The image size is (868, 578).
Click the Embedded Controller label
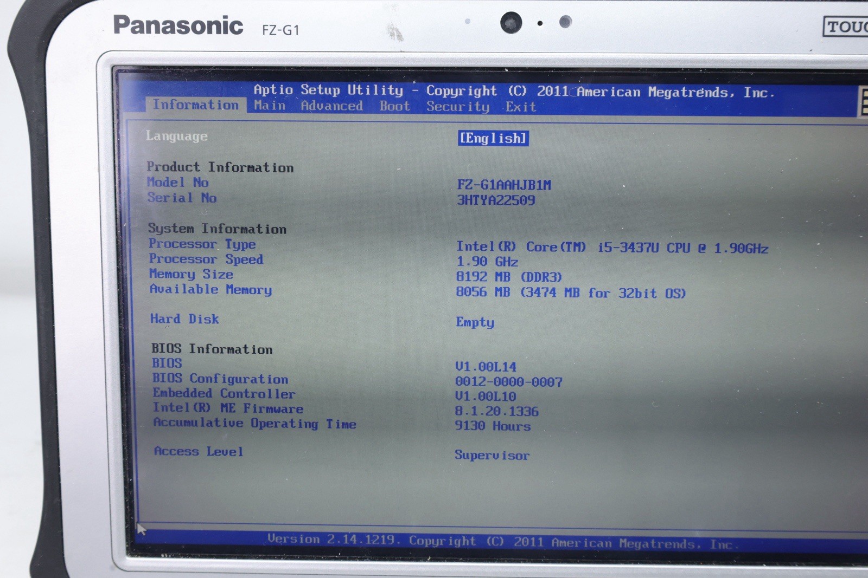pos(224,394)
